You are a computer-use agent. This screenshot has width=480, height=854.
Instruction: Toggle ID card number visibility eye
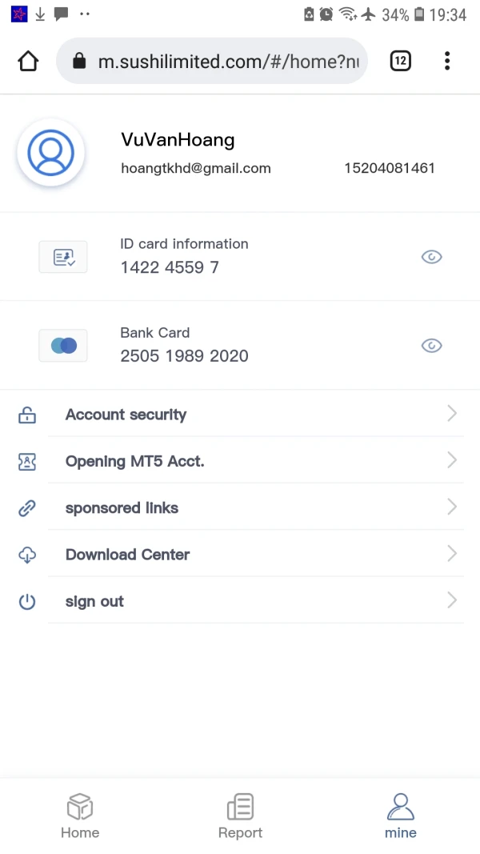(431, 257)
